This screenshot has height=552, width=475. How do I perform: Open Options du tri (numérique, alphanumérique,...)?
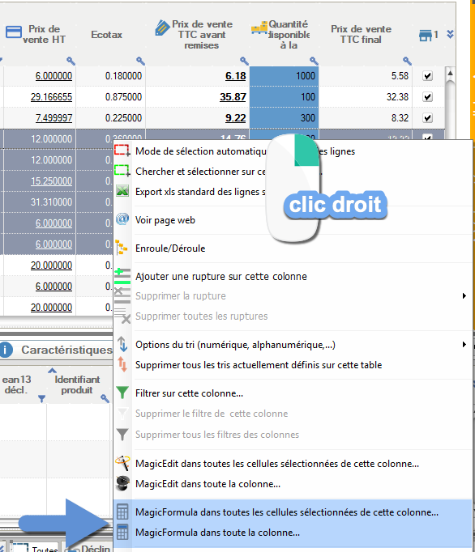coord(293,344)
